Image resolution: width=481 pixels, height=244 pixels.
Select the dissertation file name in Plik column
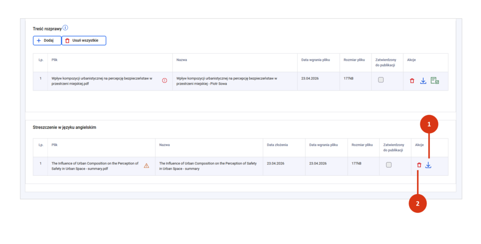click(101, 81)
